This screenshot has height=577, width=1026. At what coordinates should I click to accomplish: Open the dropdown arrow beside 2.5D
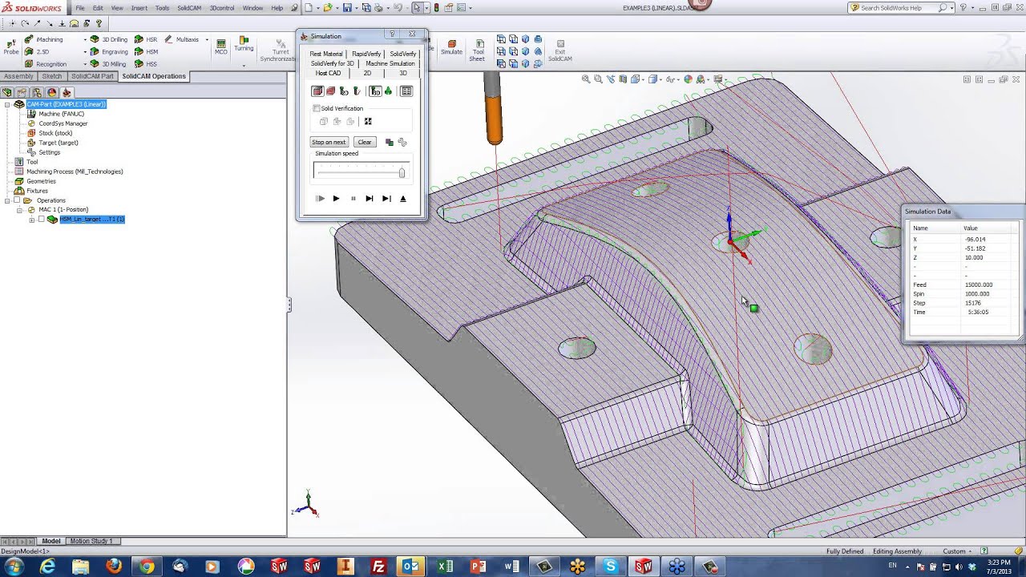85,51
